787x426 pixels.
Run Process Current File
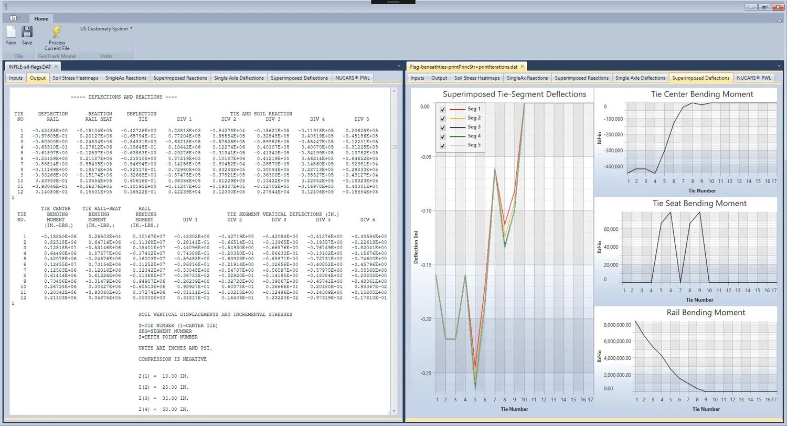pos(57,38)
